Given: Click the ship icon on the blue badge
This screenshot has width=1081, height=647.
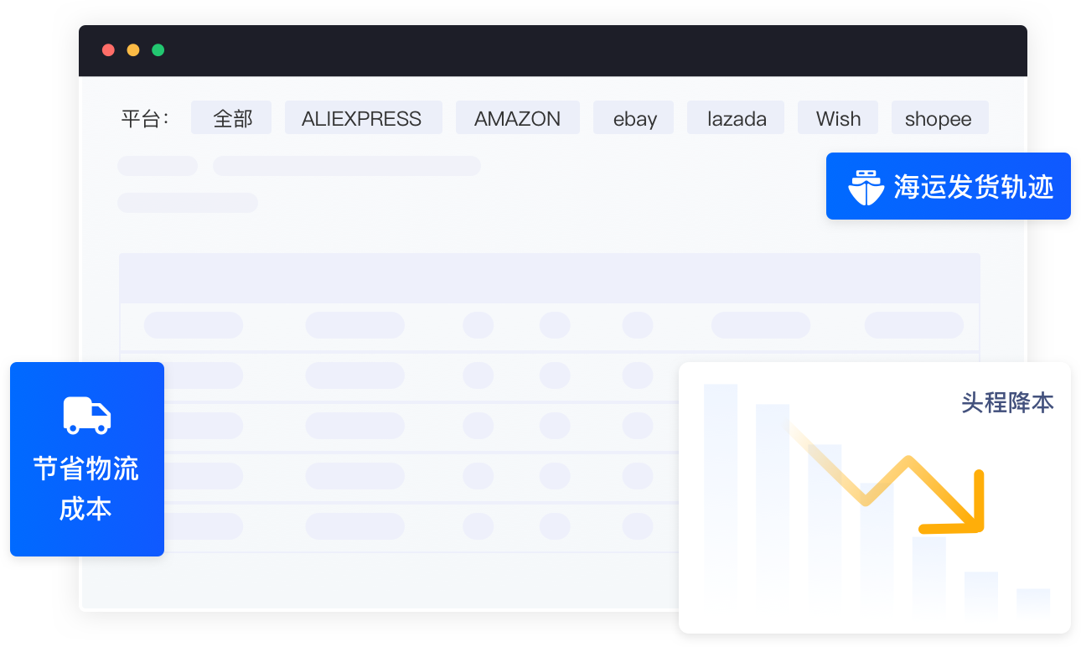Looking at the screenshot, I should pos(866,187).
